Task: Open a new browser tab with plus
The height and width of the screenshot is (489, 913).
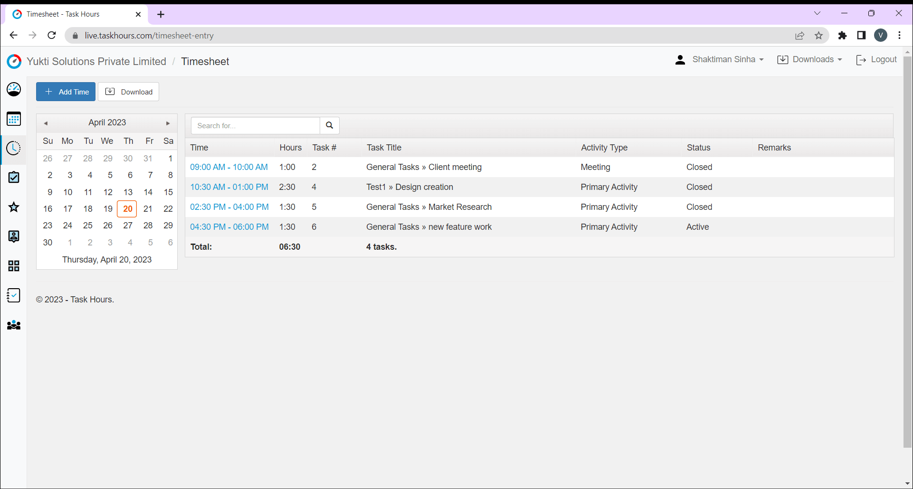Action: (x=161, y=14)
